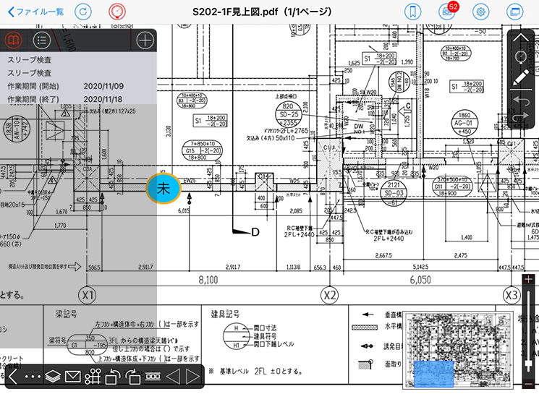Tap the red pin marker icon
539x394 pixels.
(x=116, y=12)
